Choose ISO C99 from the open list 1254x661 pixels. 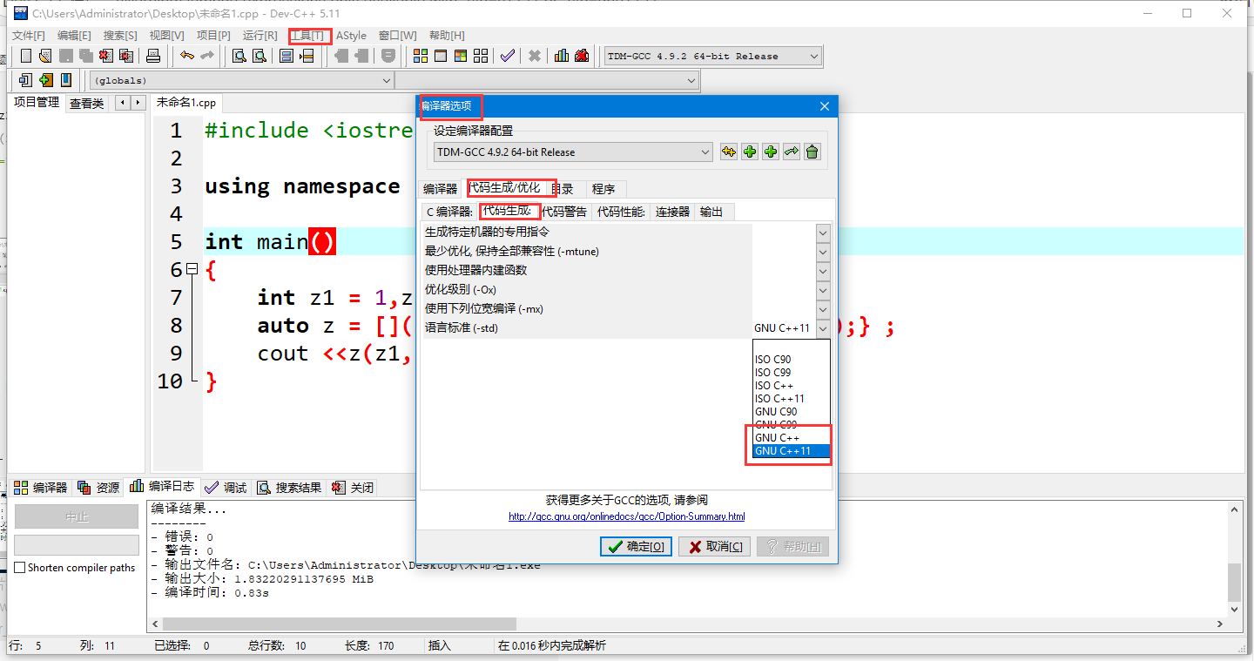[x=792, y=373]
